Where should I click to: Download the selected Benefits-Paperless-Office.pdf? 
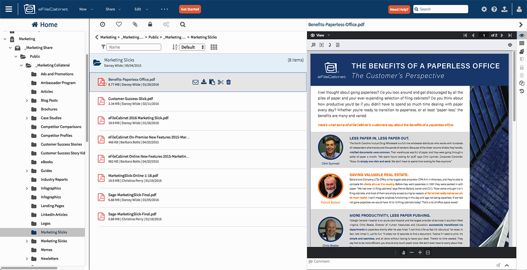click(204, 82)
